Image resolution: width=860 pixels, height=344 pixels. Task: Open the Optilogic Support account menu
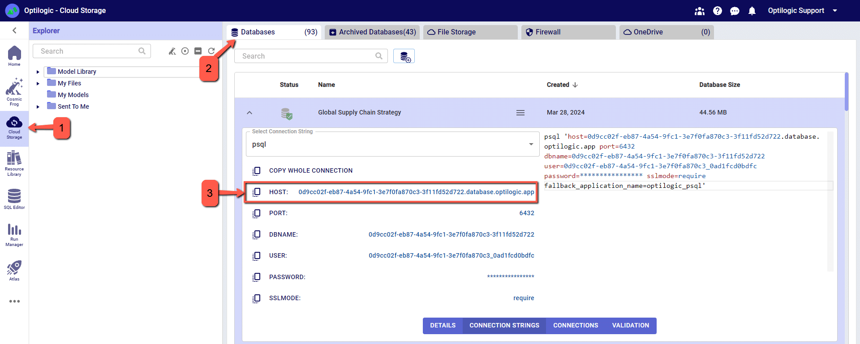(802, 11)
